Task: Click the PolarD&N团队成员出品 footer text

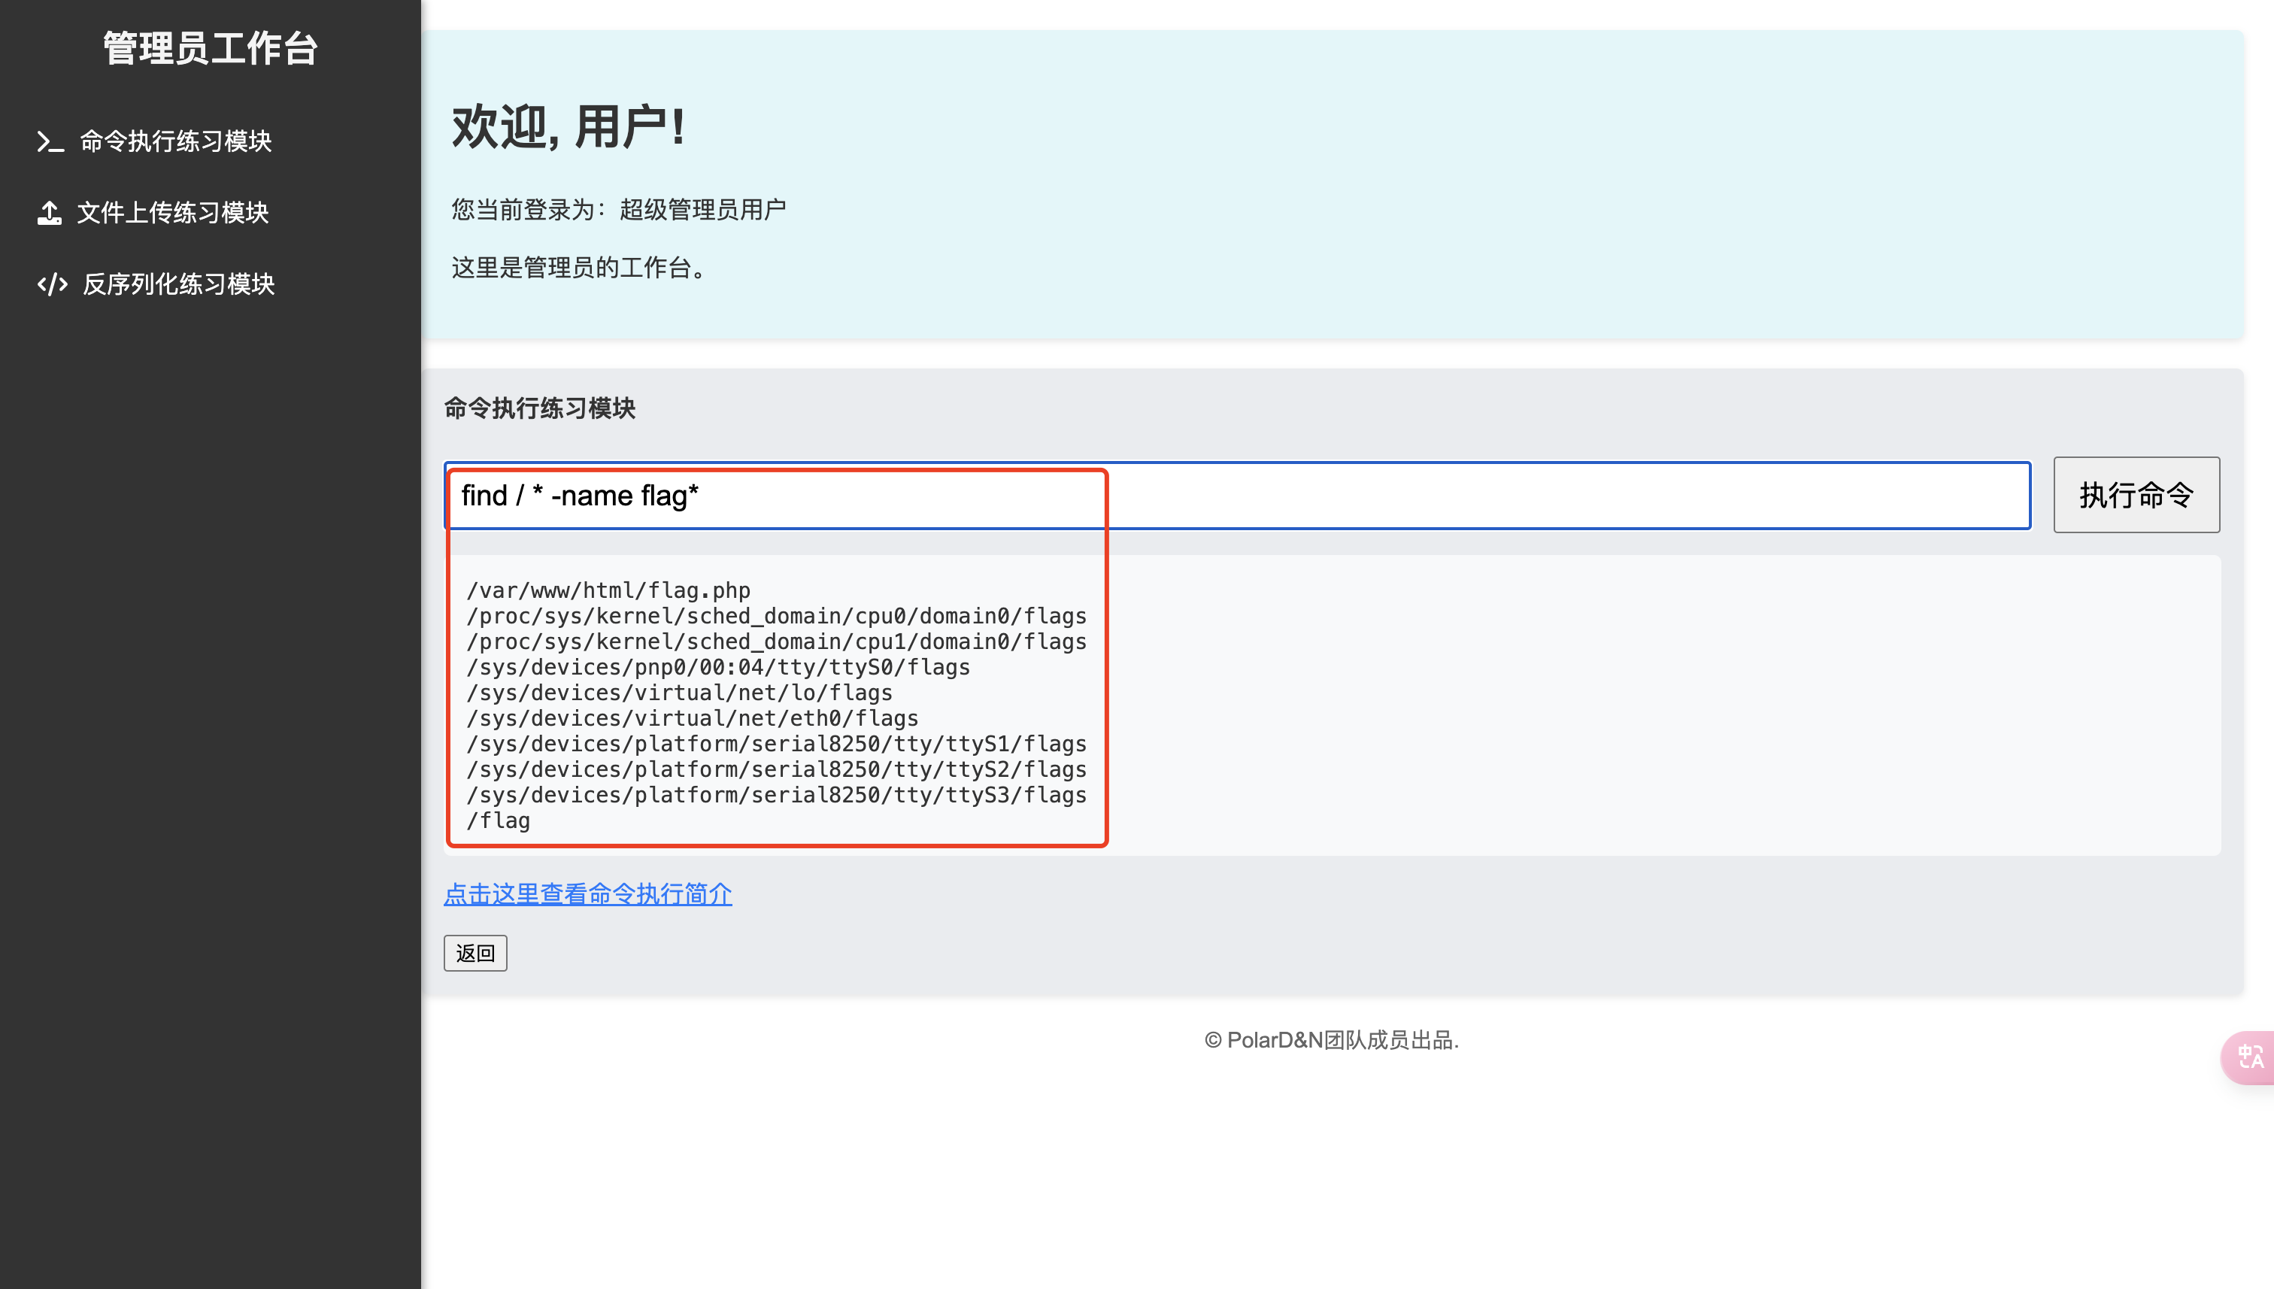Action: coord(1331,1040)
